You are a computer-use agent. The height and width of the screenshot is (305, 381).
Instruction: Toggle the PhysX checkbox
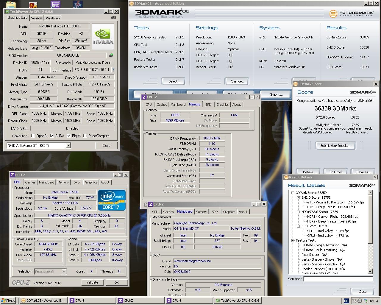point(69,136)
